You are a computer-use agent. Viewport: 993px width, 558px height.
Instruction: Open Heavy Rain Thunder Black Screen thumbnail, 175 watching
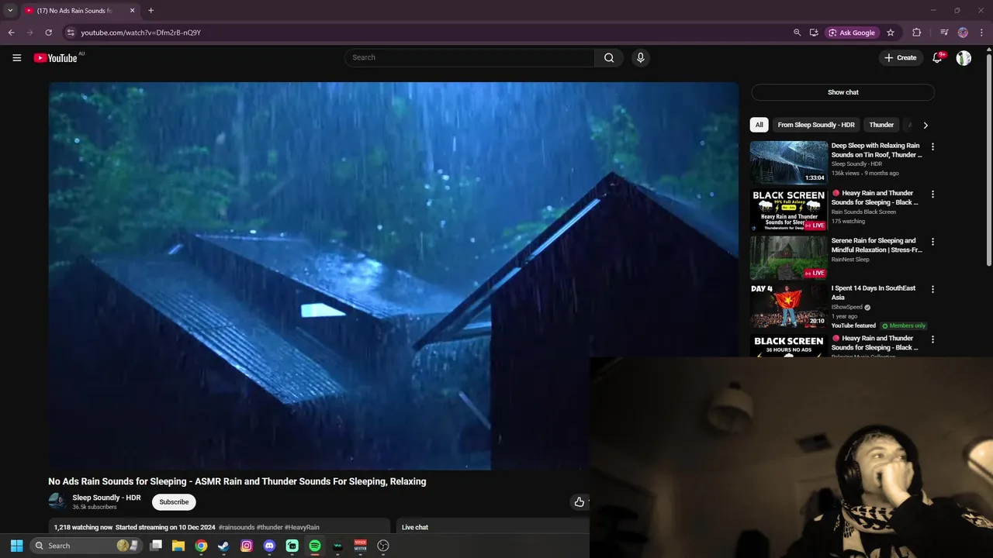pyautogui.click(x=788, y=210)
